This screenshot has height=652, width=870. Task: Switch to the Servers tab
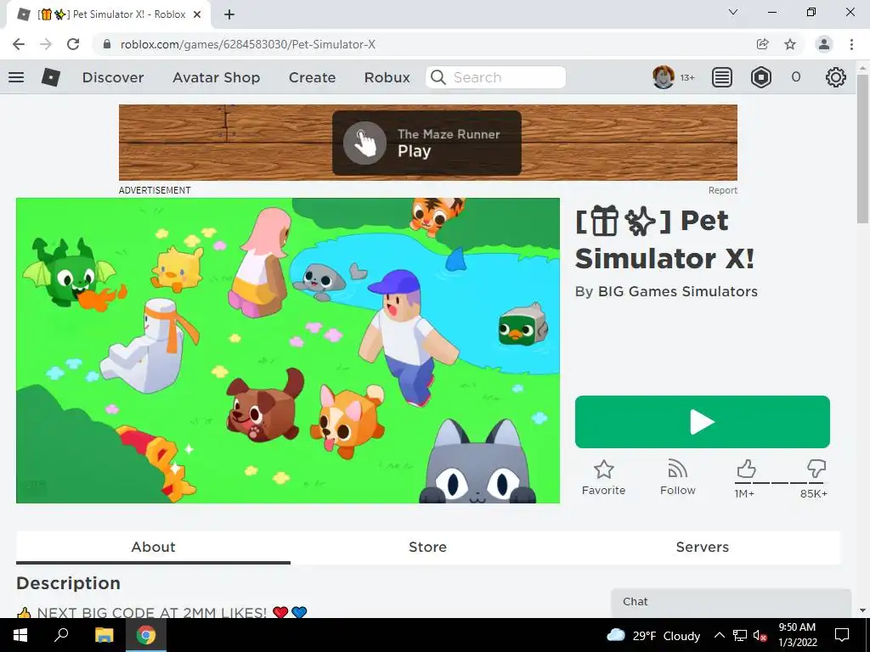[x=703, y=548]
